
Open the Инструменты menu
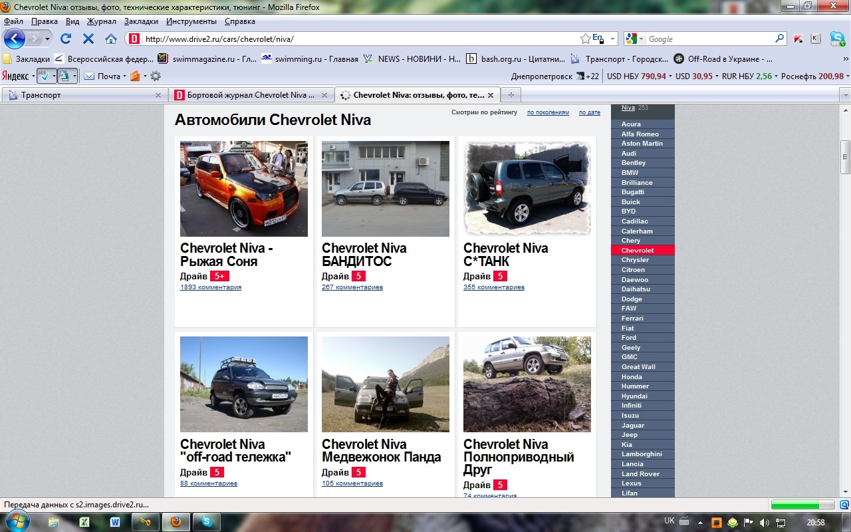(x=191, y=21)
